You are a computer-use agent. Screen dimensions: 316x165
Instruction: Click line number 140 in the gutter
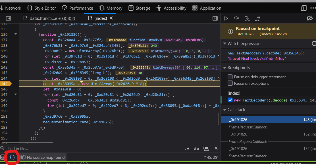[x=4, y=56]
